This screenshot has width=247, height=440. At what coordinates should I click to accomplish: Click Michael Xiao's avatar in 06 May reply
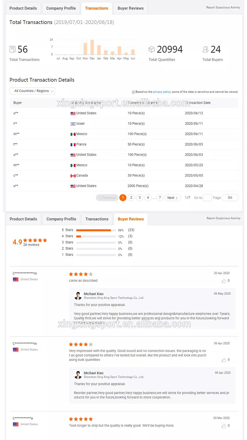(78, 295)
